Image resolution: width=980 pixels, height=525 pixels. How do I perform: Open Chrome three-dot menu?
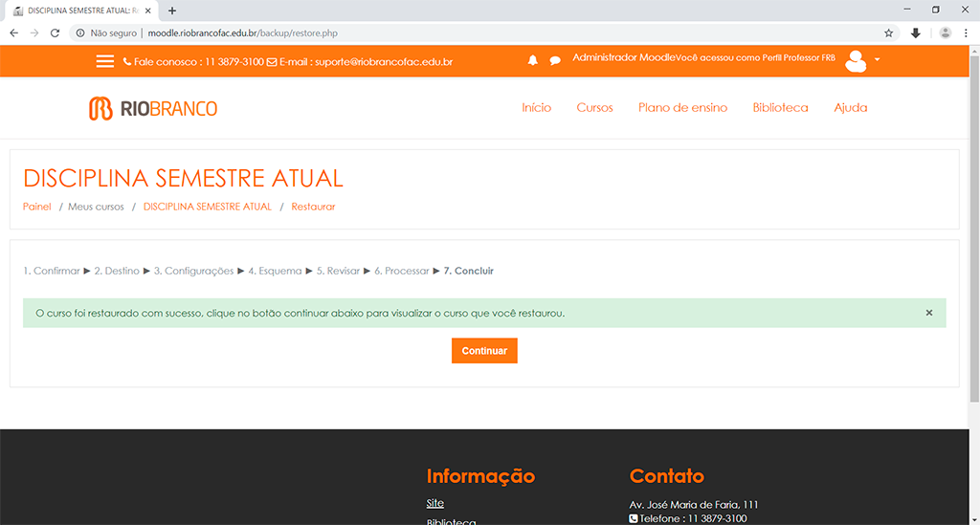[x=966, y=33]
